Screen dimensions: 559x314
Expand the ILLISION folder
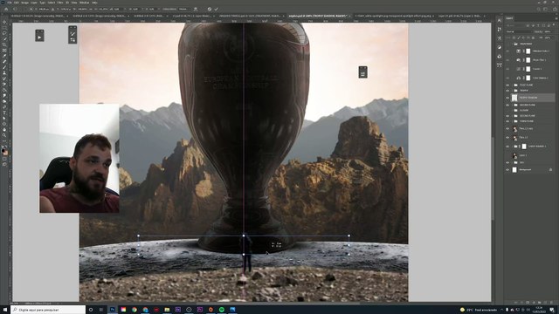[x=513, y=111]
